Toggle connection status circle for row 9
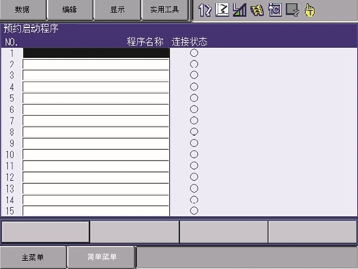The image size is (358, 269). [x=194, y=143]
